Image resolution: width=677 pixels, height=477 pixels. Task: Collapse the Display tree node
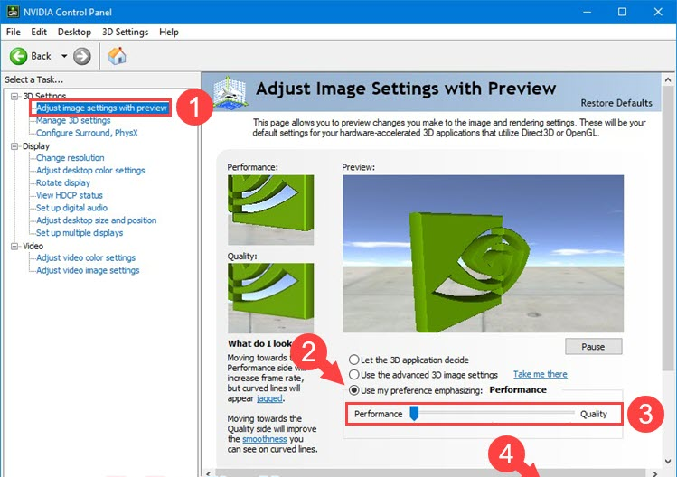tap(14, 145)
